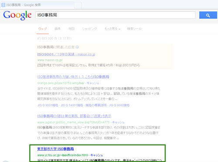218x162 pixels.
Task: Click the www.mason.co.jp/ ad URL text
Action: (x=50, y=60)
